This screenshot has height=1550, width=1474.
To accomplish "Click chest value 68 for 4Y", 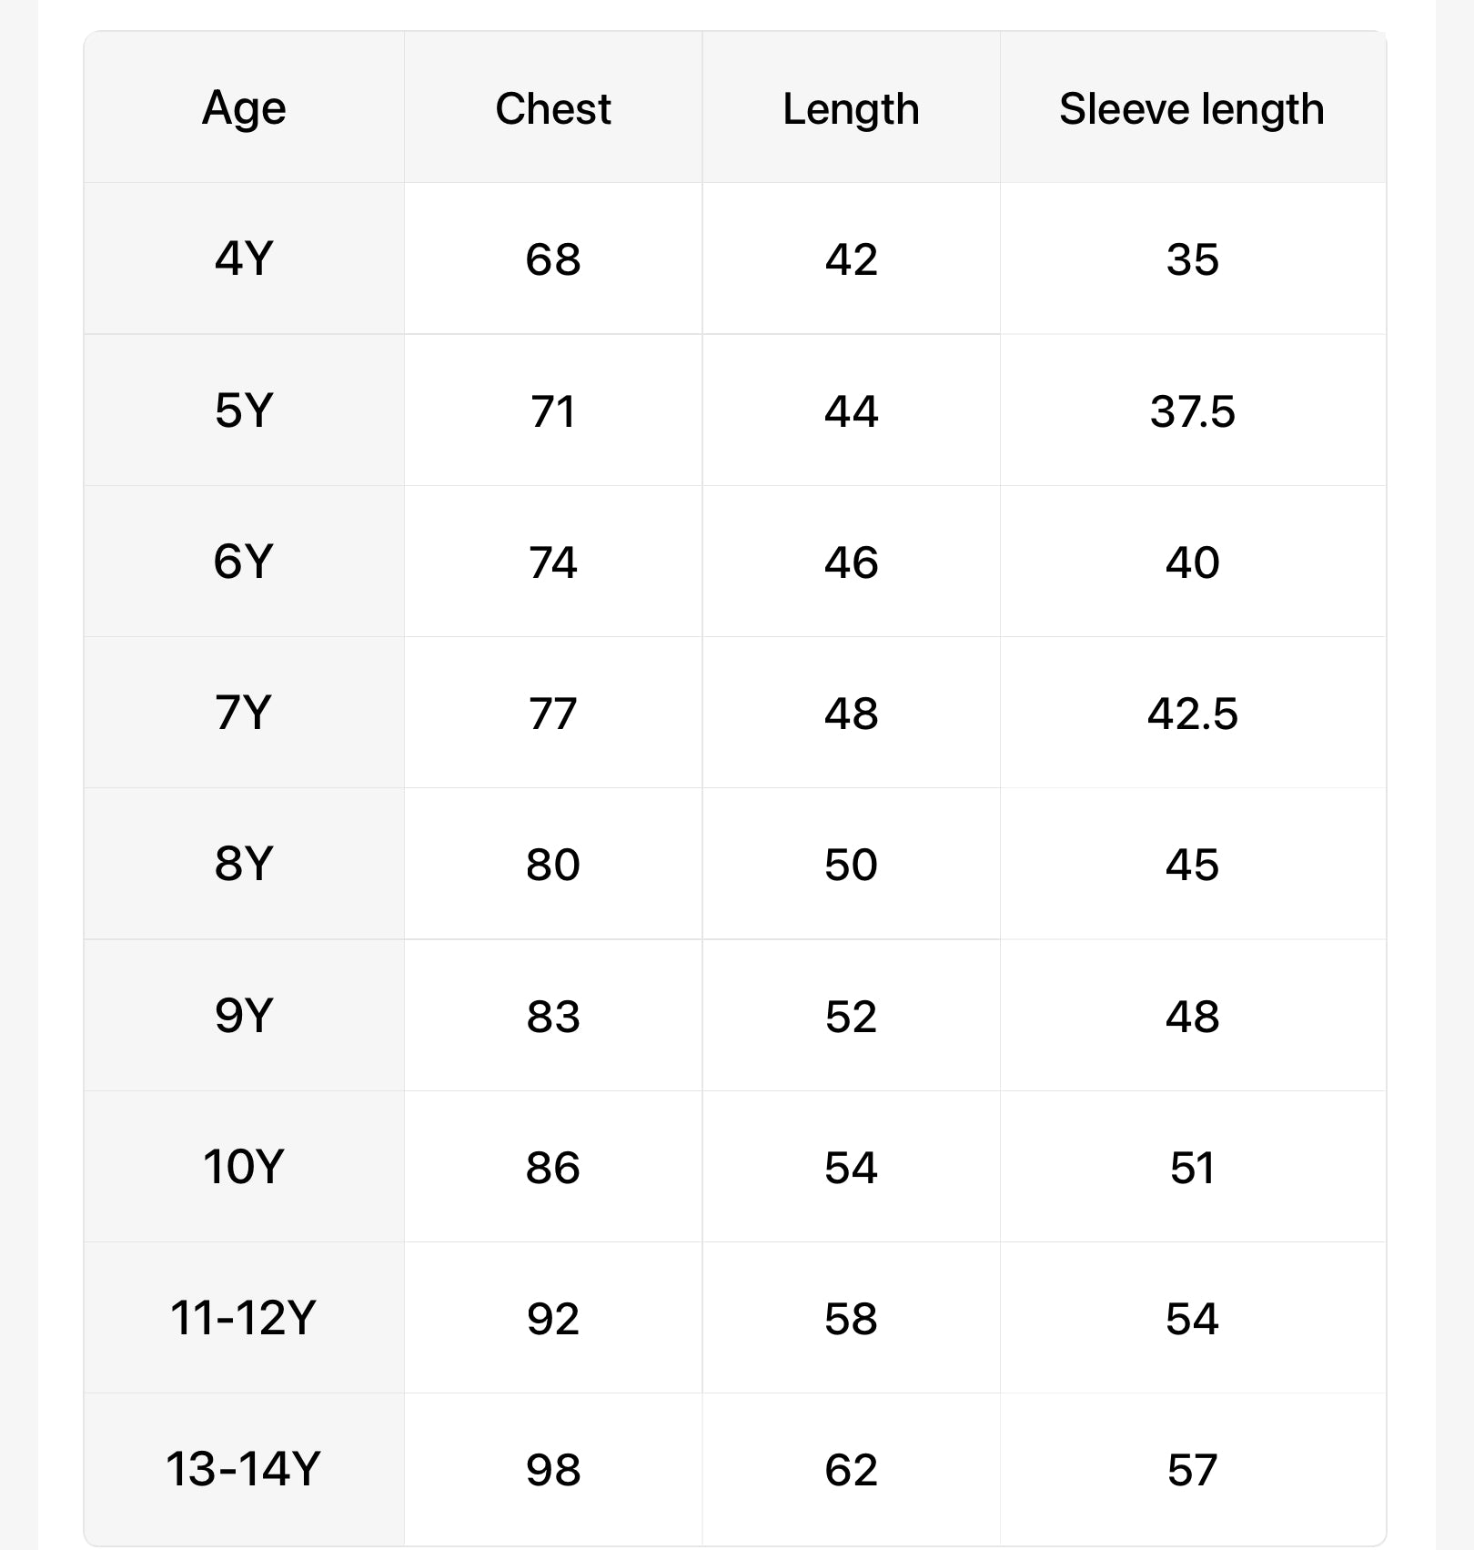I will coord(553,259).
